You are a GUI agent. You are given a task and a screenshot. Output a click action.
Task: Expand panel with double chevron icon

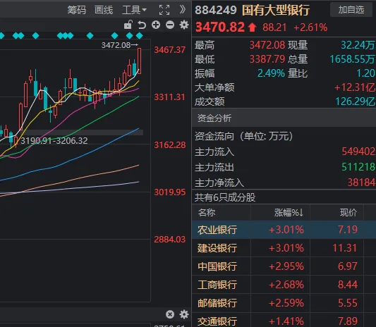[x=183, y=10]
